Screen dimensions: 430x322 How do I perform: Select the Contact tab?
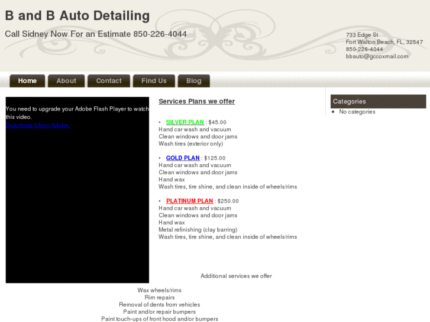coord(109,81)
